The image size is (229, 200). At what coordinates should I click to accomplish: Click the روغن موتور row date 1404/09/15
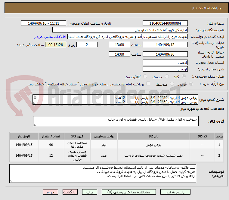(24, 145)
